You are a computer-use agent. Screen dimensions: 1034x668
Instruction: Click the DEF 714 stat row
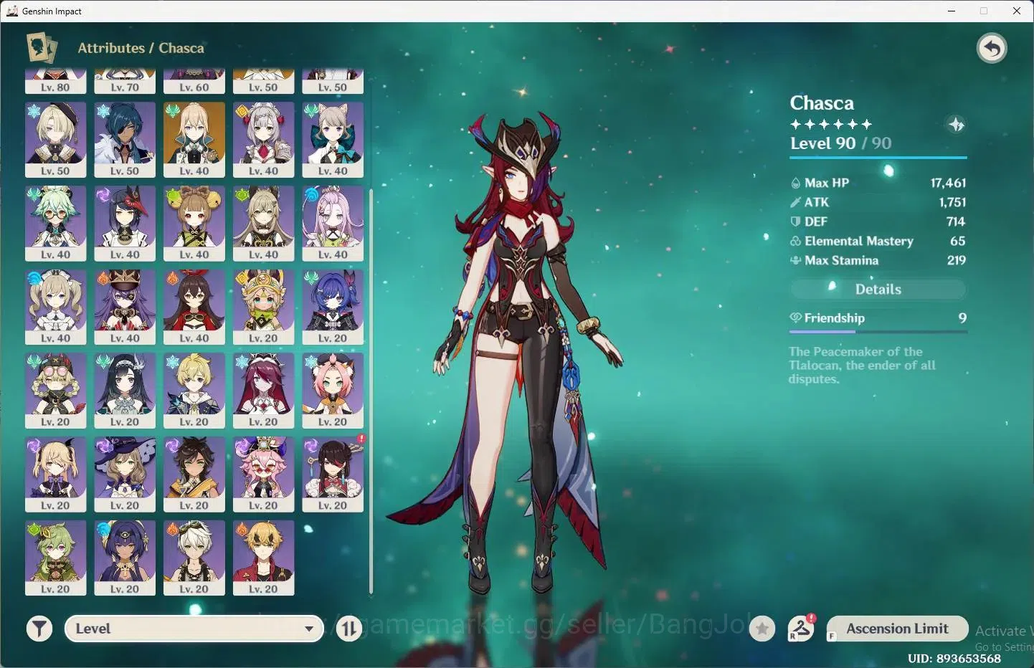pyautogui.click(x=878, y=221)
